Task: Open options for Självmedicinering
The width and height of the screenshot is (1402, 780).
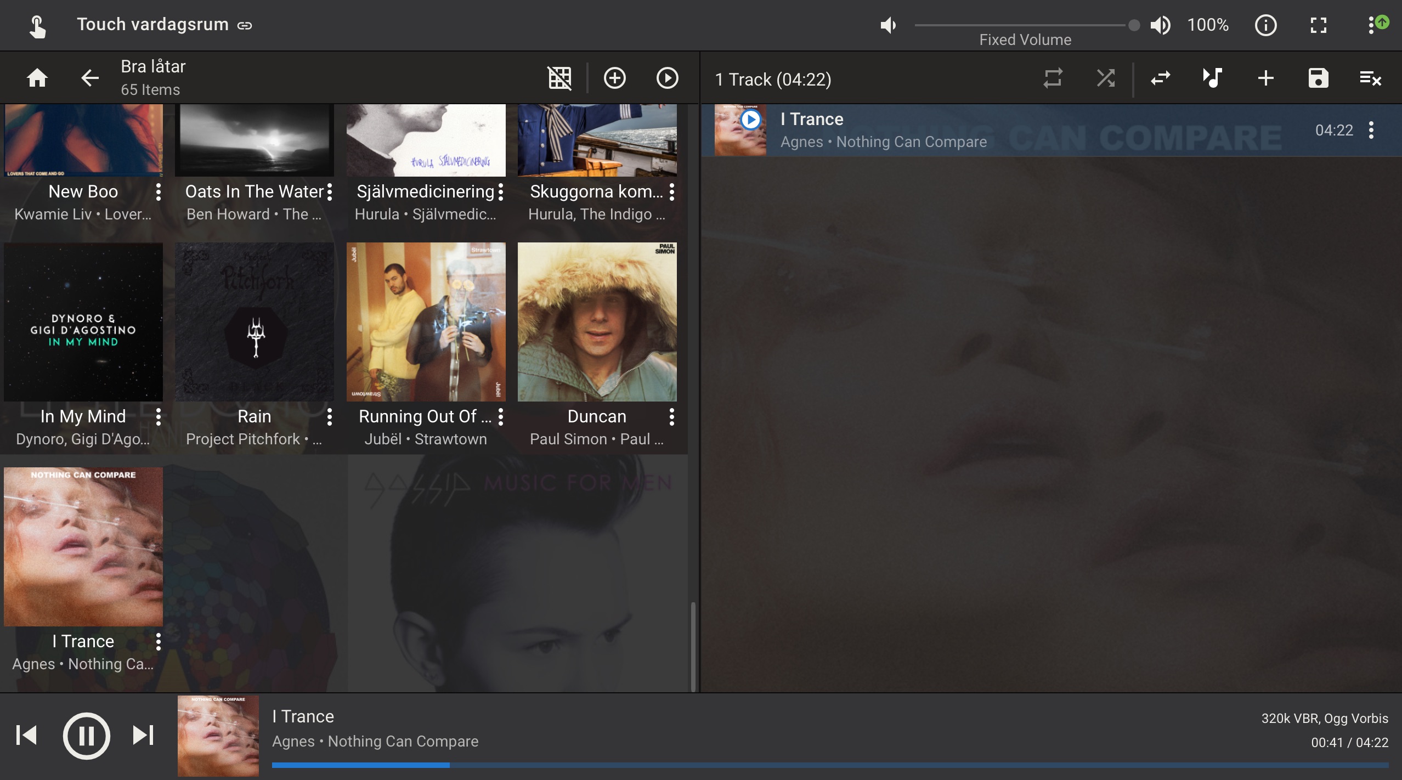Action: [500, 191]
